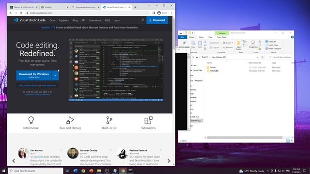Click the previous testimonial arrow
Screen dimensions: 310x174
pos(14,161)
